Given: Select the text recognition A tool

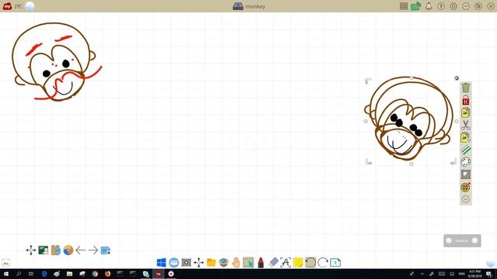Looking at the screenshot, I should coord(286,263).
